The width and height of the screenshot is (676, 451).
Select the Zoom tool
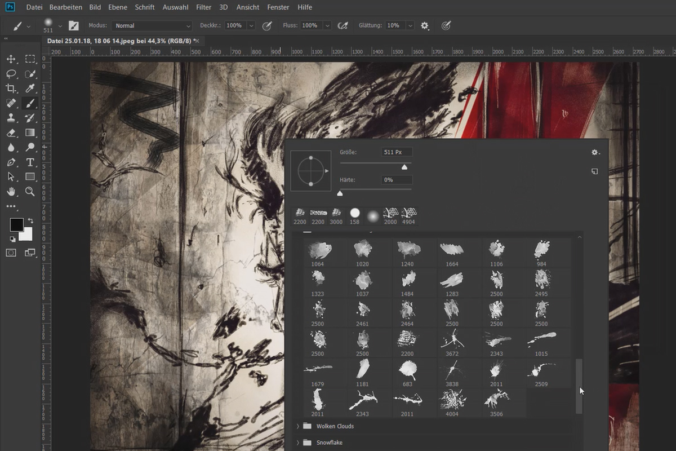pos(30,192)
